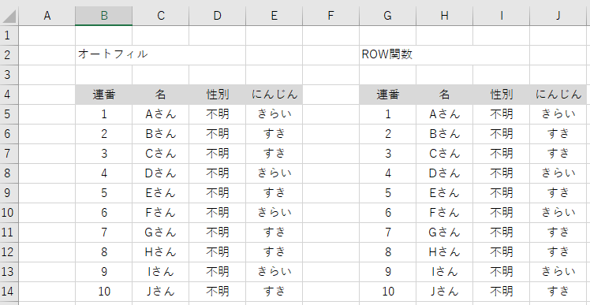Select cell Cさん in column C

coord(161,154)
